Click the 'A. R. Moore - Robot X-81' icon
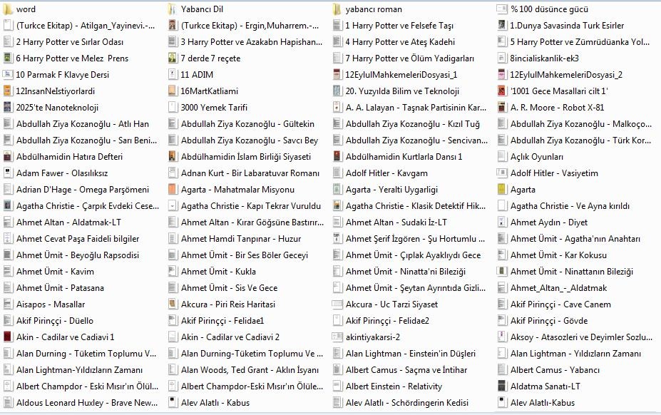Screen dimensions: 661x415 tap(502, 108)
